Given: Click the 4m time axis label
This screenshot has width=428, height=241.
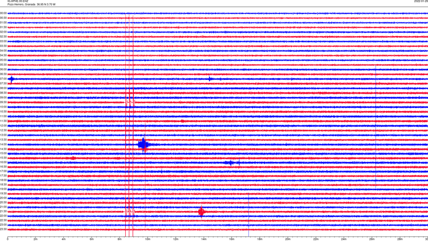Looking at the screenshot, I should click(64, 239).
